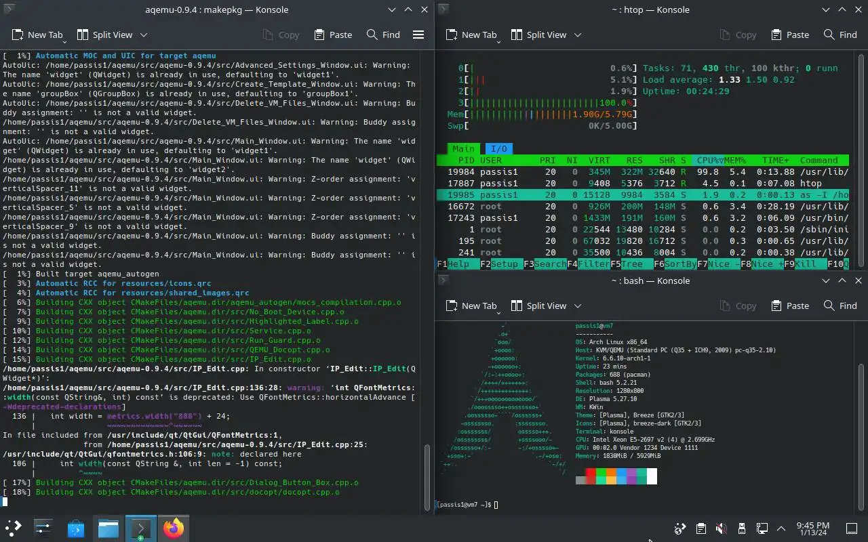
Task: Toggle F5 Tree view in htop
Action: tap(632, 264)
